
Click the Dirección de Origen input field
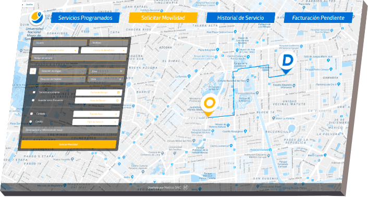(x=63, y=71)
